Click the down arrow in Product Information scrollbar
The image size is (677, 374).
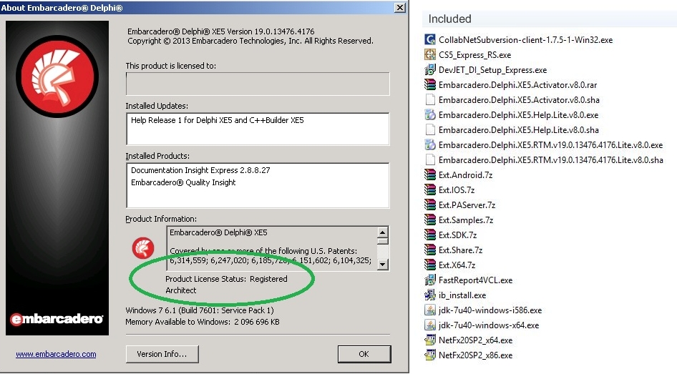pyautogui.click(x=383, y=264)
